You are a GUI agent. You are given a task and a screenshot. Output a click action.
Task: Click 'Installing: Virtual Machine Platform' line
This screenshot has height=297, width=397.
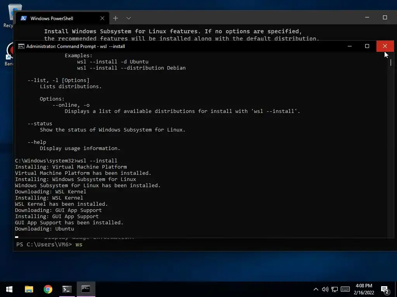click(x=71, y=167)
